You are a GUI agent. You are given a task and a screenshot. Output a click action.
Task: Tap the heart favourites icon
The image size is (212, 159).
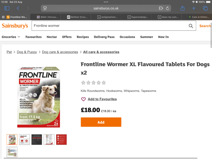pyautogui.click(x=83, y=99)
